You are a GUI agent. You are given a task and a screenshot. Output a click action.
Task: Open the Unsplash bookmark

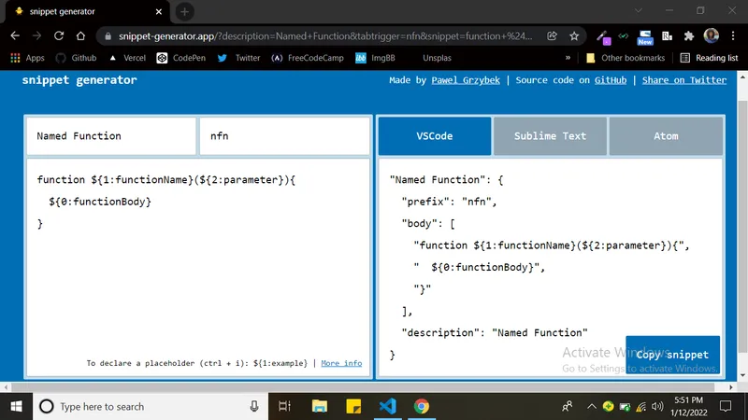(x=437, y=58)
